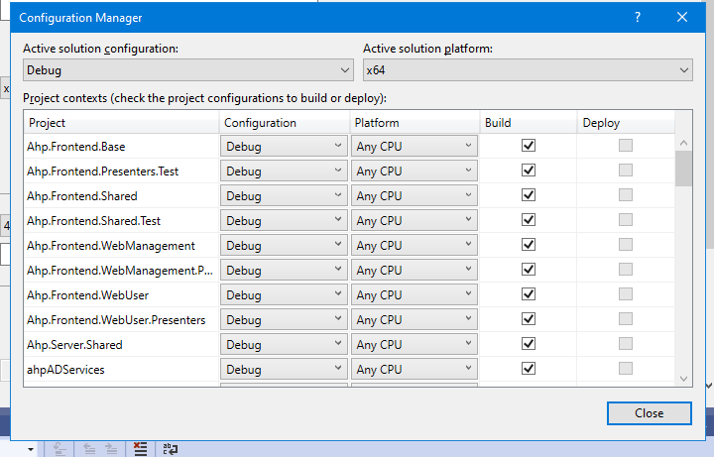Open the Active solution platform dropdown
Screen dimensions: 714x457
(x=527, y=70)
